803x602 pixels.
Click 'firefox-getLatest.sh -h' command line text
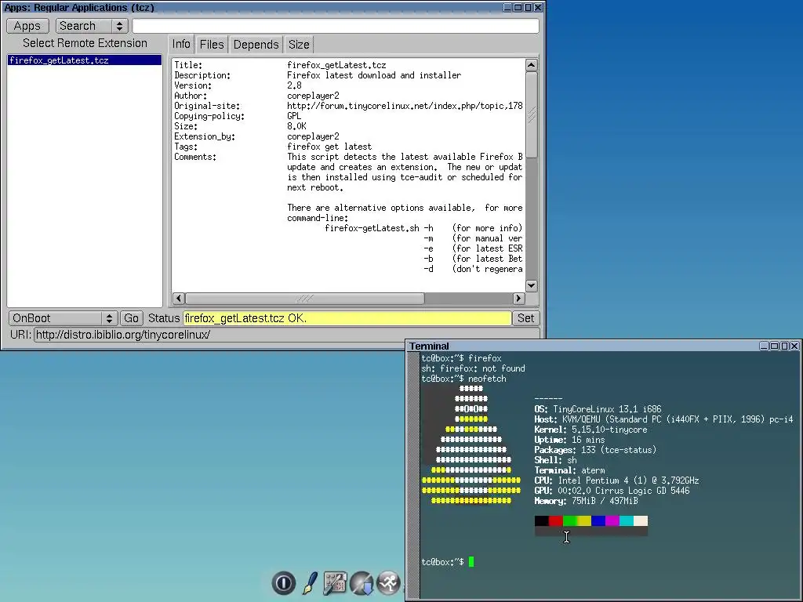pyautogui.click(x=379, y=228)
